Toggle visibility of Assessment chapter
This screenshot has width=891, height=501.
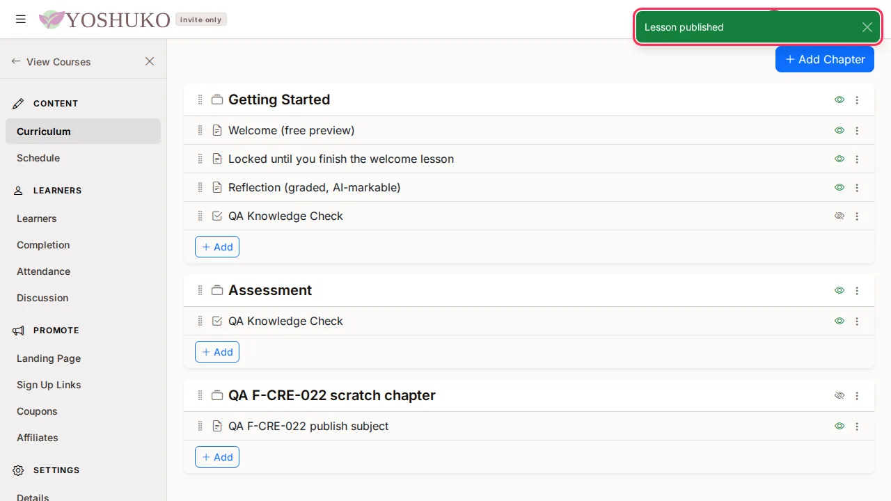[839, 290]
